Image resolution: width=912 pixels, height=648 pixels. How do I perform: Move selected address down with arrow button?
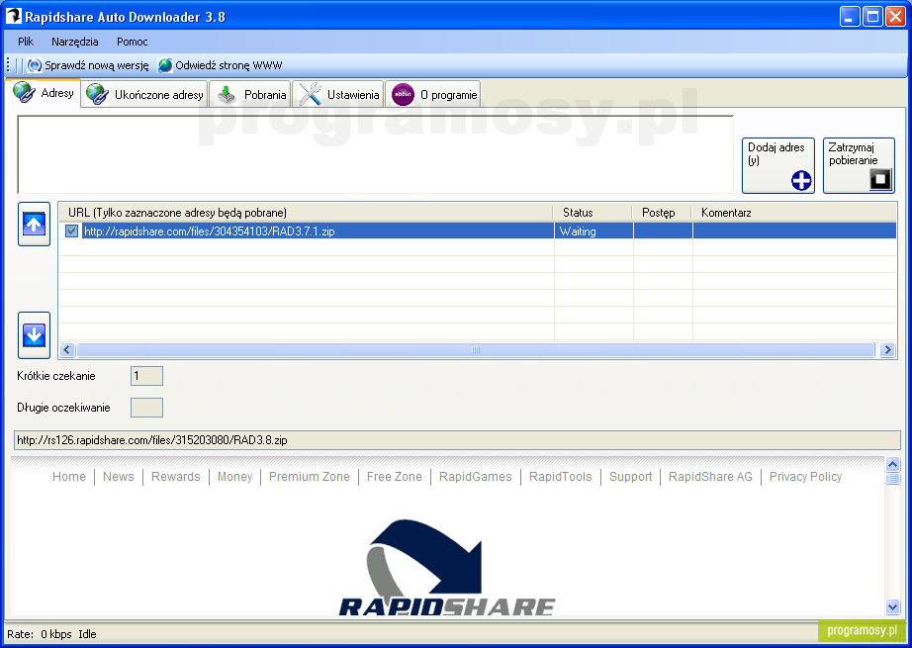(34, 335)
